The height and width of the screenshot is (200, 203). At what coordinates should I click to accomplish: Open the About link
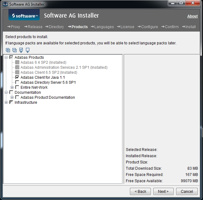tap(192, 16)
